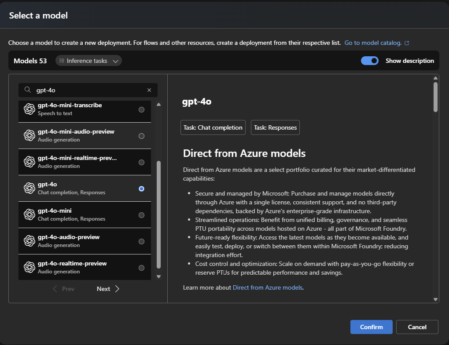Click the OpenAI logo beside gpt-4o-realtime-preview
Image resolution: width=449 pixels, height=345 pixels.
29,267
